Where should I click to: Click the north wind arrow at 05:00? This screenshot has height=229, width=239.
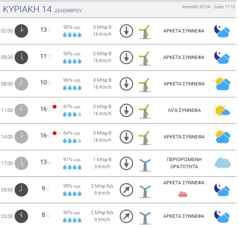coord(126,57)
